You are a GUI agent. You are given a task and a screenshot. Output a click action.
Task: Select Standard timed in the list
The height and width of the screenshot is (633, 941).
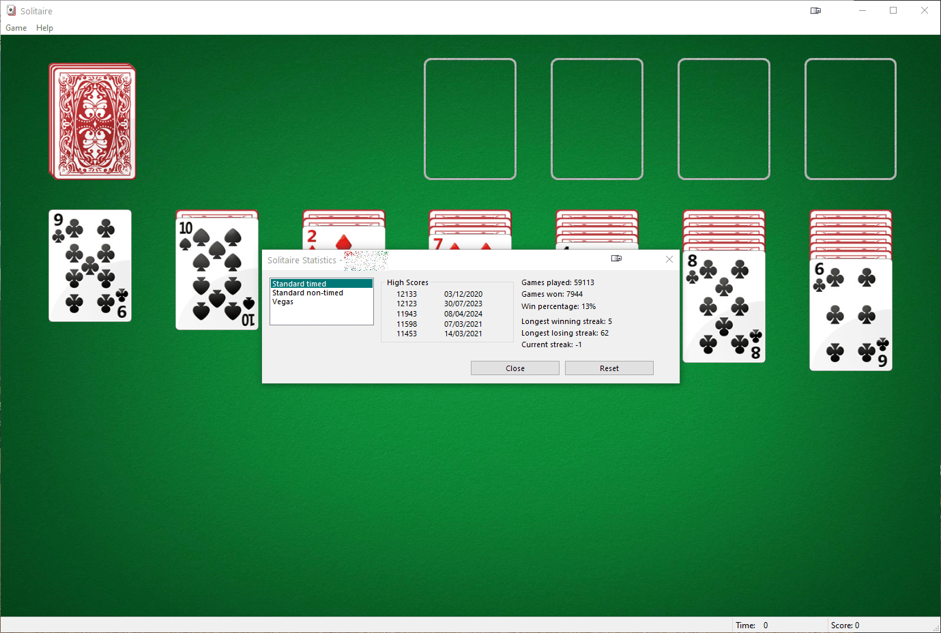coord(321,284)
